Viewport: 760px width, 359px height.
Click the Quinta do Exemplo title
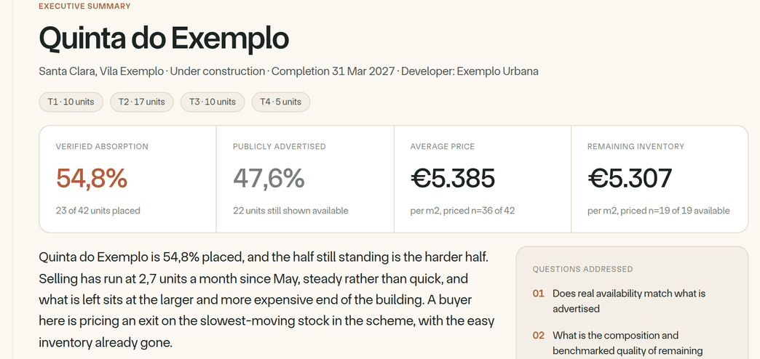click(x=164, y=39)
